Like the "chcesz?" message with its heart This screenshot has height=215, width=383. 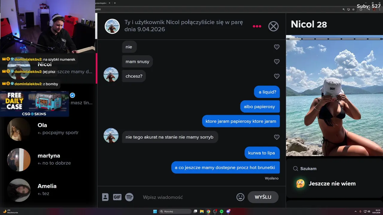point(277,76)
